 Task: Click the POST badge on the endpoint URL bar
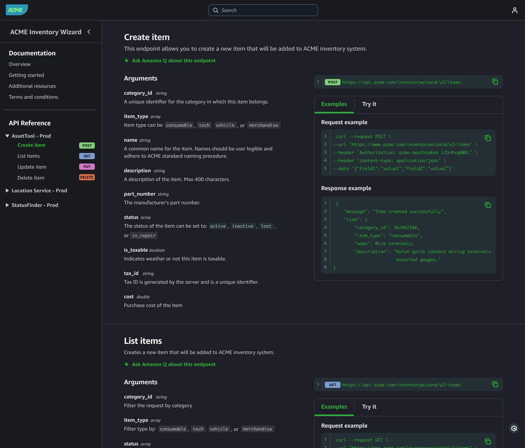(332, 82)
